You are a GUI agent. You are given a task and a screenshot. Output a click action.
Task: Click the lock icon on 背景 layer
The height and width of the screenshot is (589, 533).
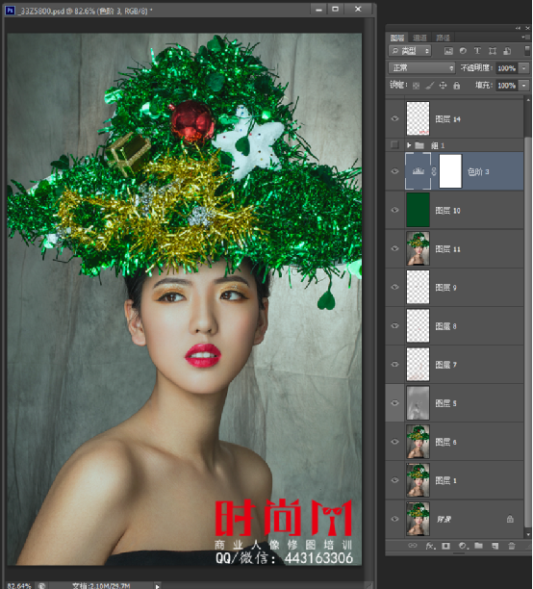(510, 519)
